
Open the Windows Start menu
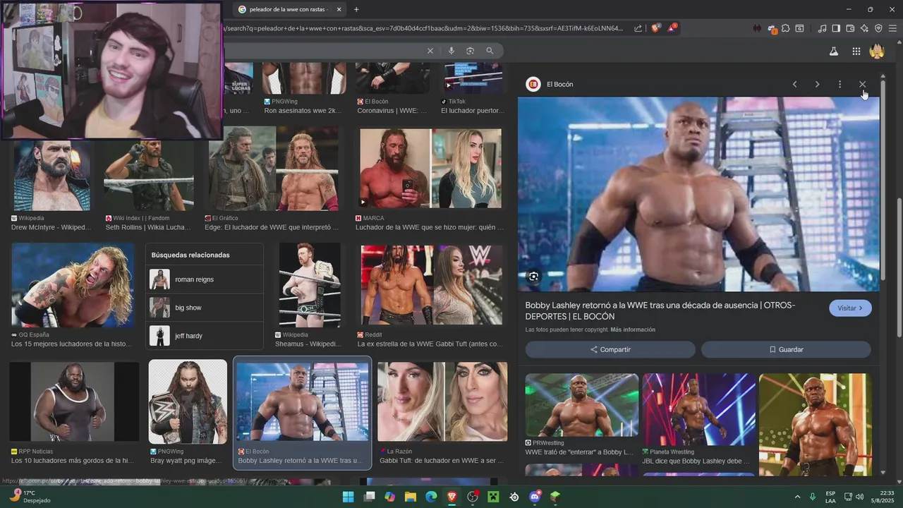click(348, 497)
